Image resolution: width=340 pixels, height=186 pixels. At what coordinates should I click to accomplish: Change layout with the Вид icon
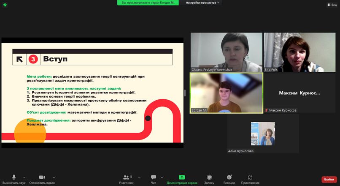click(x=332, y=4)
